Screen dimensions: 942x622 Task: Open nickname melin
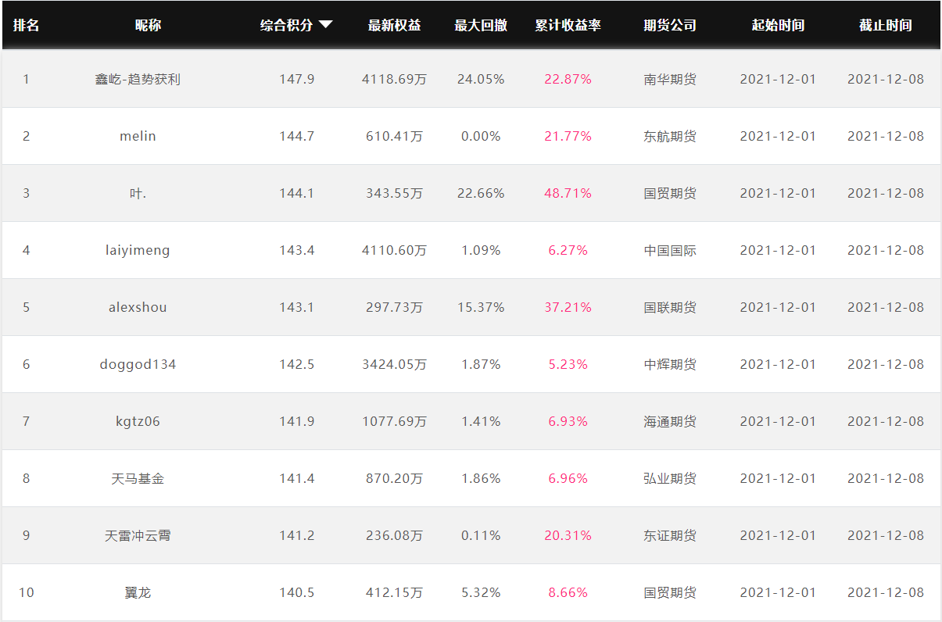pyautogui.click(x=138, y=136)
